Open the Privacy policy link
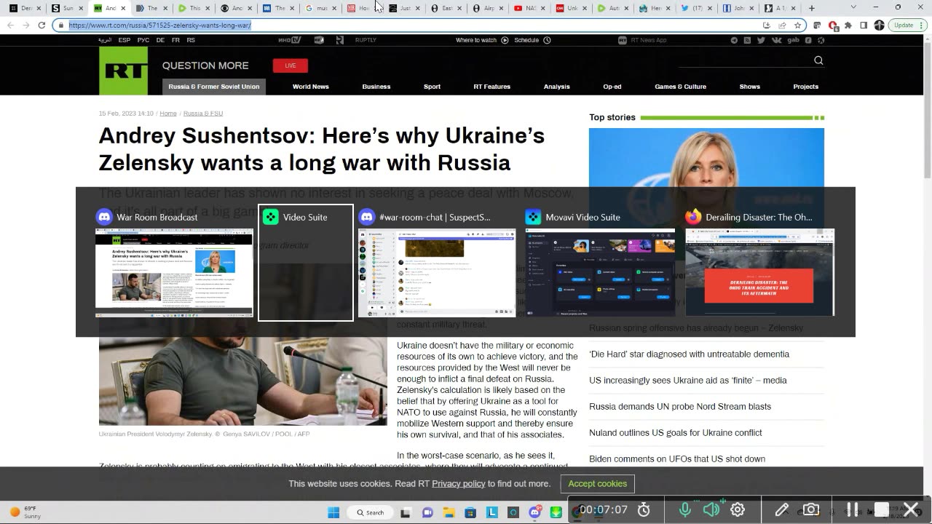Image resolution: width=932 pixels, height=524 pixels. click(459, 484)
